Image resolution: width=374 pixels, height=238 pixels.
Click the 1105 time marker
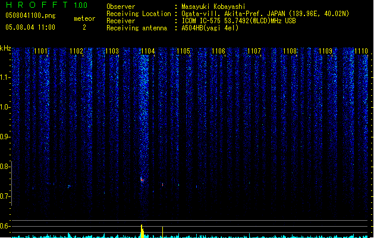click(x=183, y=51)
